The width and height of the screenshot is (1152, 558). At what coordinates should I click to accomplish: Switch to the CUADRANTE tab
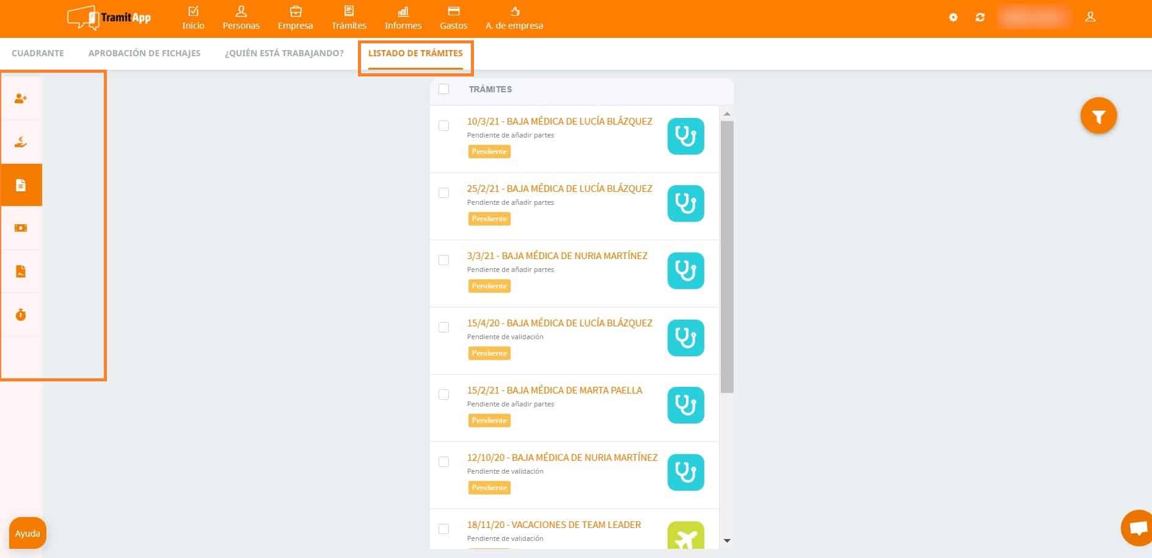(38, 53)
